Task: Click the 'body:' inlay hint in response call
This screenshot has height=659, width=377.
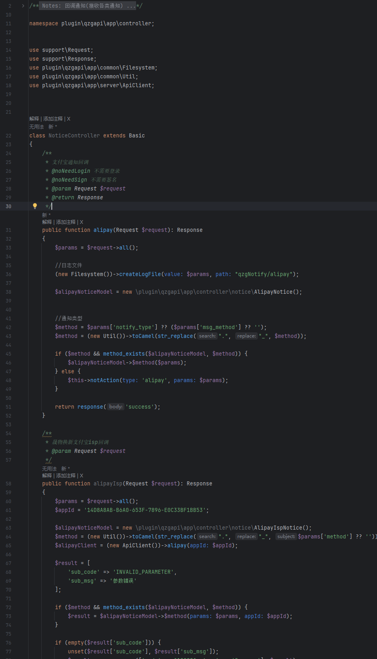Action: point(116,407)
